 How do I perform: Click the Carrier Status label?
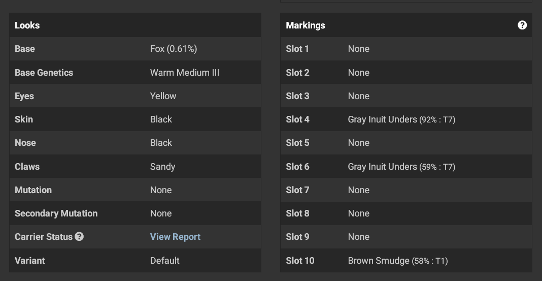click(x=44, y=237)
